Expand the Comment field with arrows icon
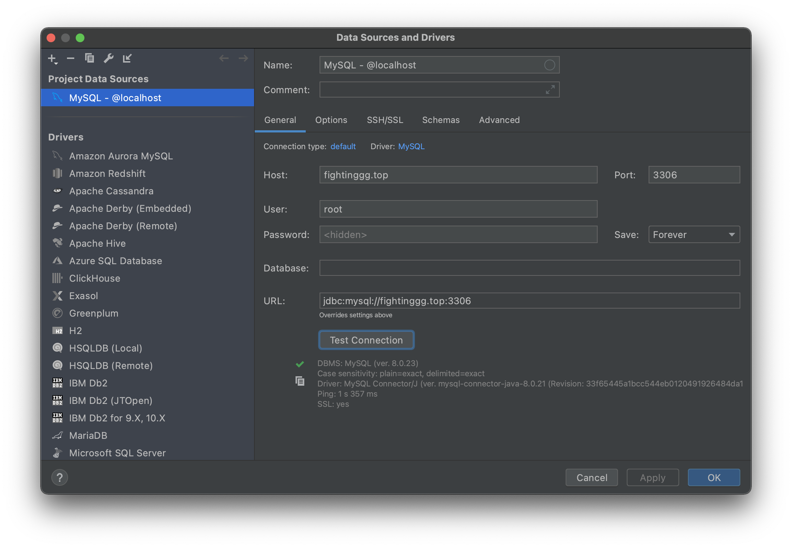This screenshot has width=792, height=548. (x=550, y=90)
